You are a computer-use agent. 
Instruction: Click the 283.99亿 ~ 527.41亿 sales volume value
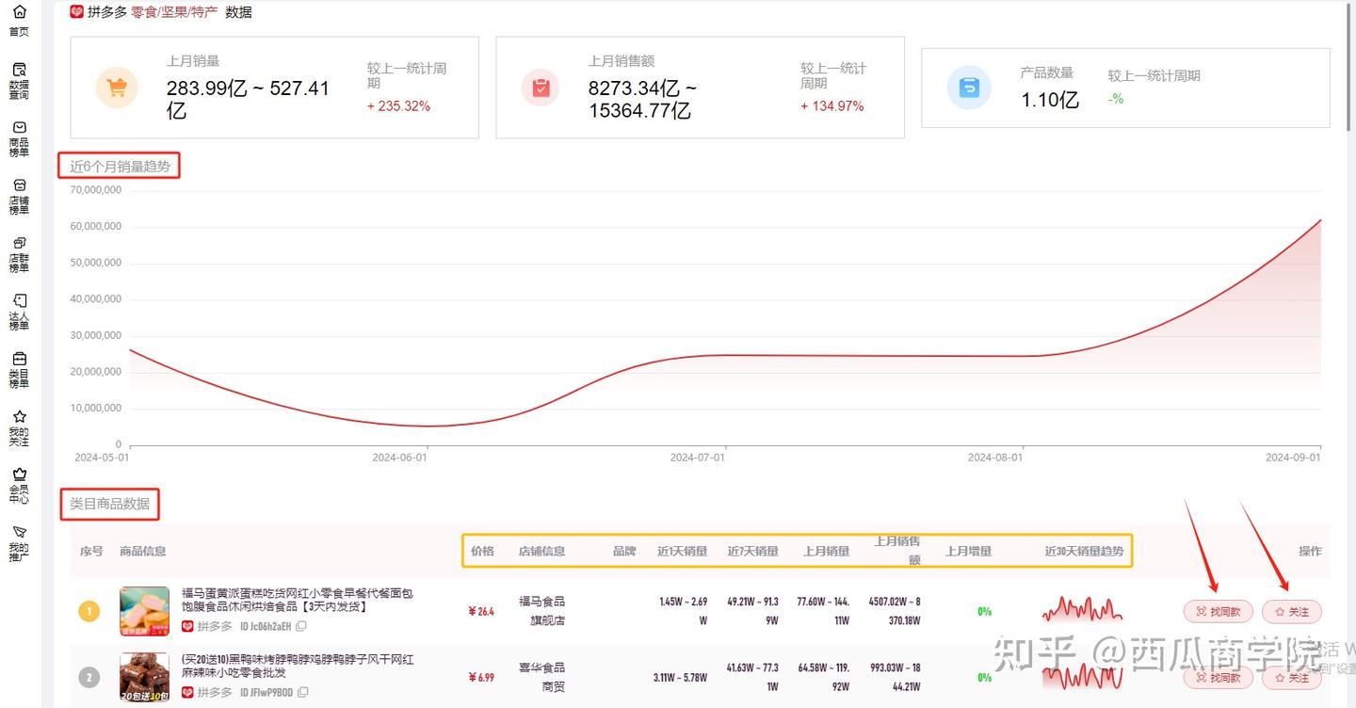click(x=248, y=99)
